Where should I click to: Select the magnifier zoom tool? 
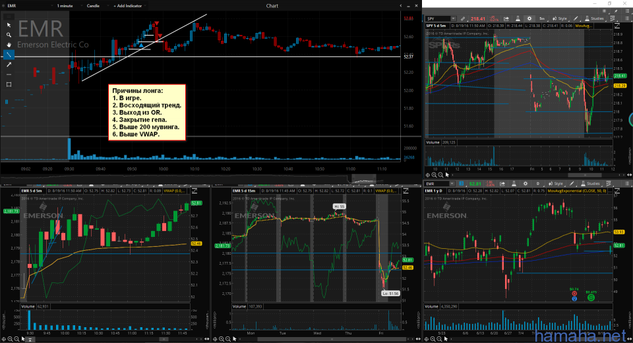coord(9,35)
